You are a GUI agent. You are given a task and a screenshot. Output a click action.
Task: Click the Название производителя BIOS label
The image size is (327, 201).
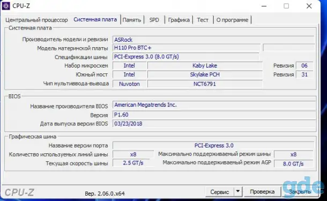point(69,106)
